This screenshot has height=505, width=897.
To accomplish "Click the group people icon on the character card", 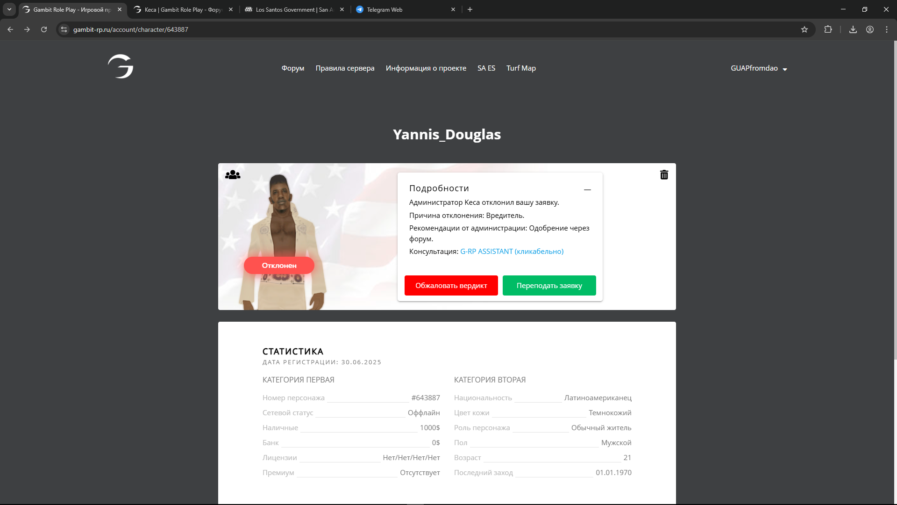I will 233,175.
